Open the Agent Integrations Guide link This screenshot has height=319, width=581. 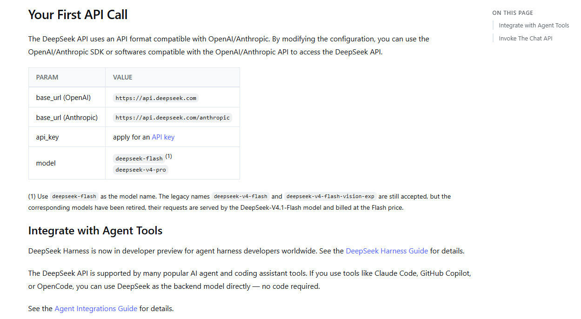(x=96, y=309)
